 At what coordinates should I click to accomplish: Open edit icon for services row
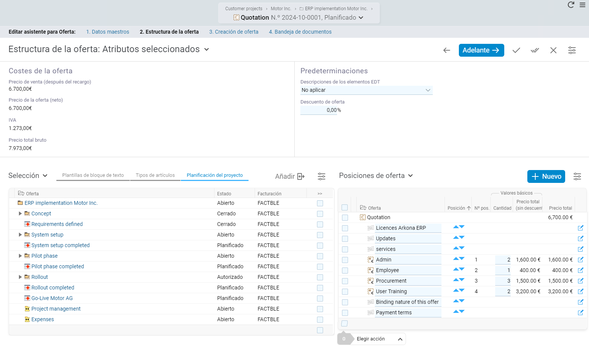coord(581,249)
